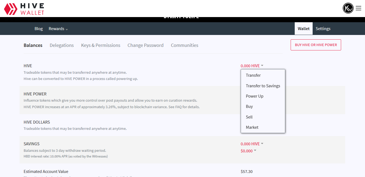Open the Settings navigation tab
The image size is (365, 177).
(x=323, y=29)
